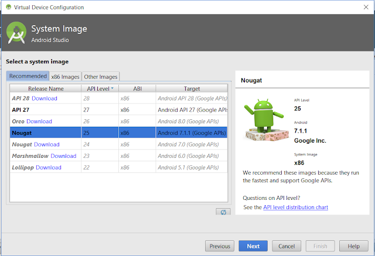375x256 pixels.
Task: Click the Android 6.0 (Google APIs) cell
Action: coord(192,156)
